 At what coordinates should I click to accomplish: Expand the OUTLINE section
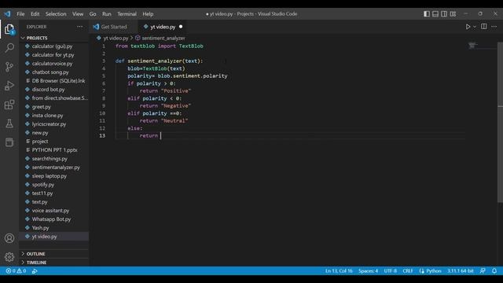click(54, 254)
